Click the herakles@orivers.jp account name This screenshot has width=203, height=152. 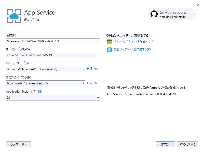pyautogui.click(x=173, y=17)
